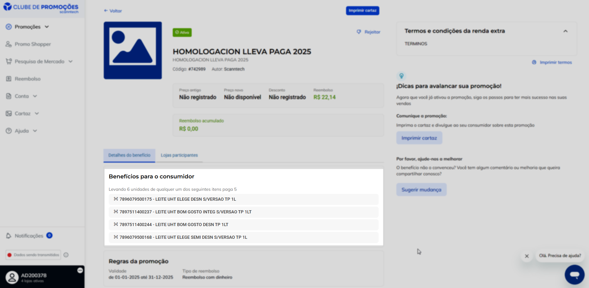Click the top Imprimir cartaz button
The height and width of the screenshot is (288, 589).
(363, 11)
